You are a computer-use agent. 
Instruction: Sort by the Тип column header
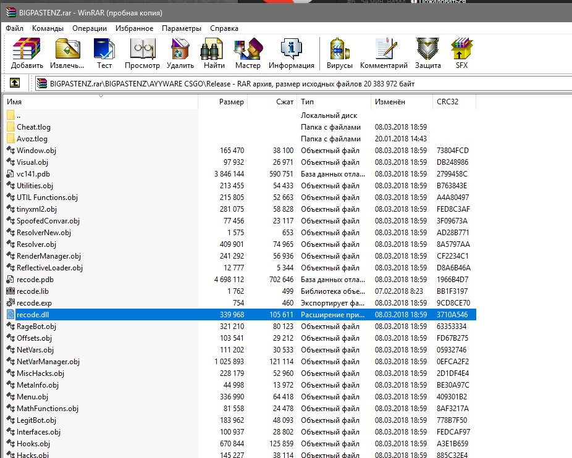(334, 102)
